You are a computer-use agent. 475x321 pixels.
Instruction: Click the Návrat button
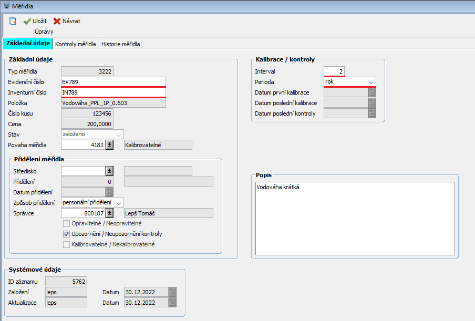(67, 21)
